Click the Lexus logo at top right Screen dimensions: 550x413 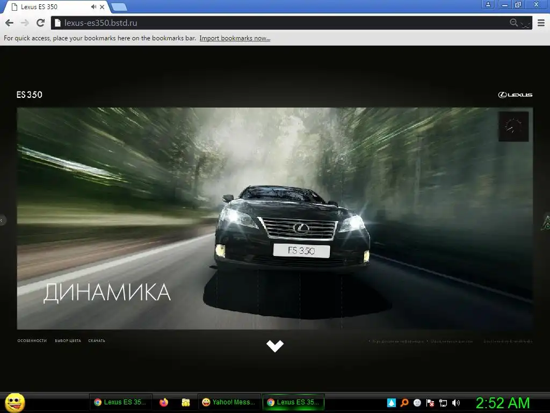515,95
